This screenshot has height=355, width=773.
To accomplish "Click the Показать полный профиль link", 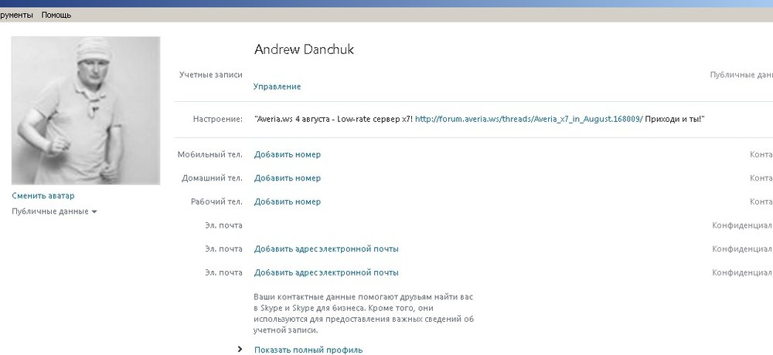I will 308,350.
